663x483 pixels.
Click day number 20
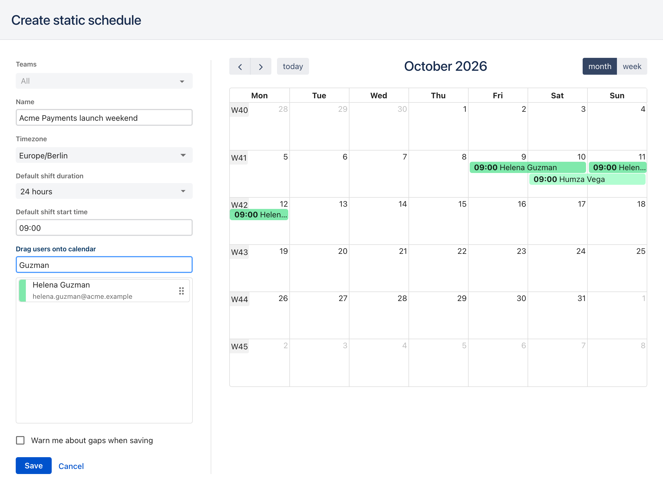point(343,251)
